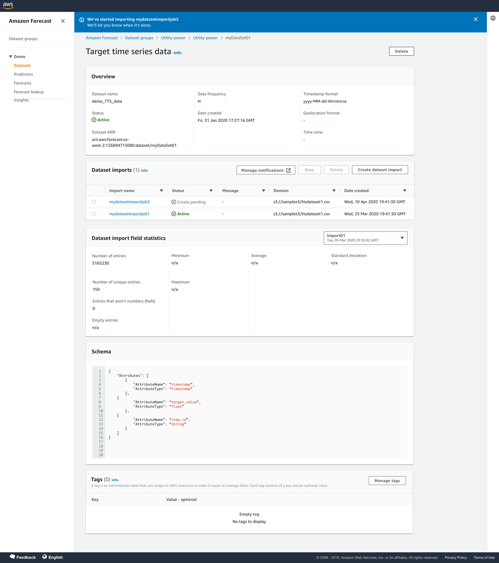The image size is (499, 563).
Task: Open Insights in the sidebar
Action: tap(21, 100)
